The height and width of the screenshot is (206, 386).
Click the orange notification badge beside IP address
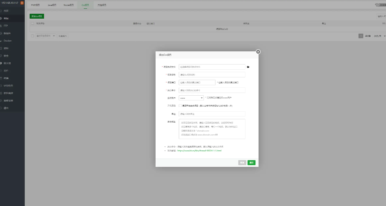22,3
